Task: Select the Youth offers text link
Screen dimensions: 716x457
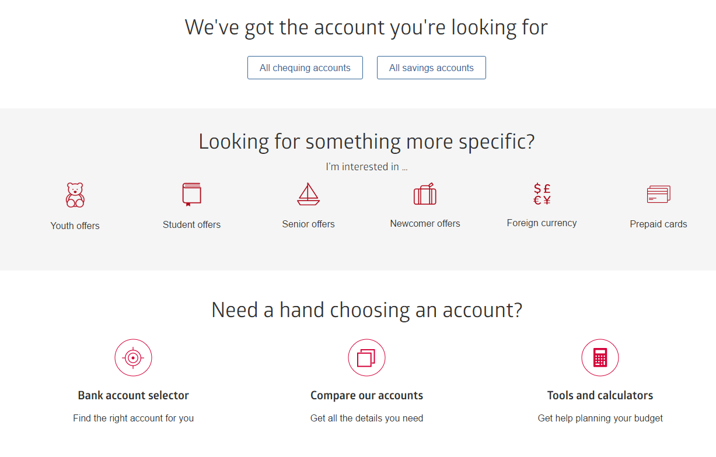Action: tap(75, 226)
